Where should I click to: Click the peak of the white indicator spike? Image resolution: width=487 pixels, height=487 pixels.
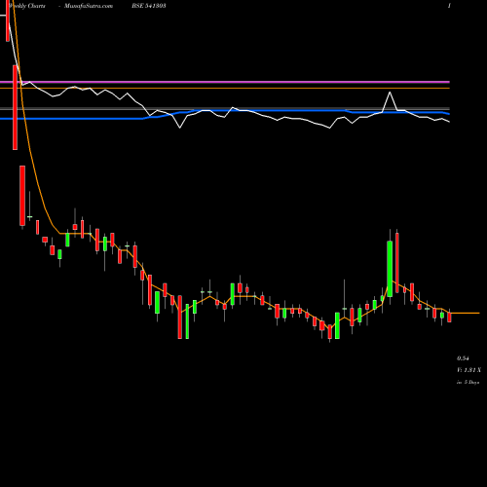click(390, 93)
